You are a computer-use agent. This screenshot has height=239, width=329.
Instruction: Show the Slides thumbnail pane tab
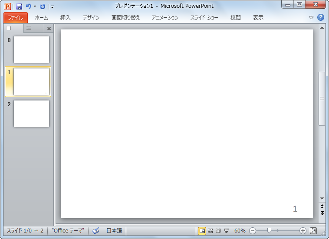pos(13,28)
